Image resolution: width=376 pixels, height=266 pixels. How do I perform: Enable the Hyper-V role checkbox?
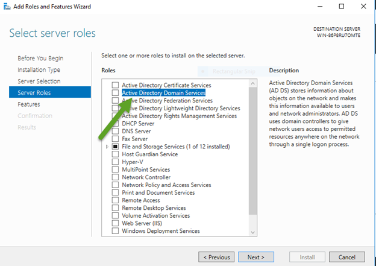coord(115,162)
